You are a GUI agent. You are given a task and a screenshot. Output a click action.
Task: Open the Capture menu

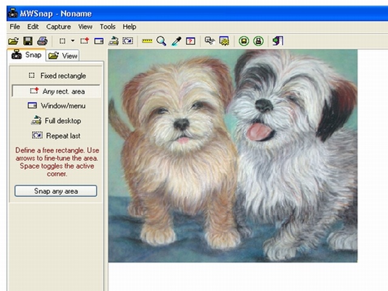[x=58, y=27]
